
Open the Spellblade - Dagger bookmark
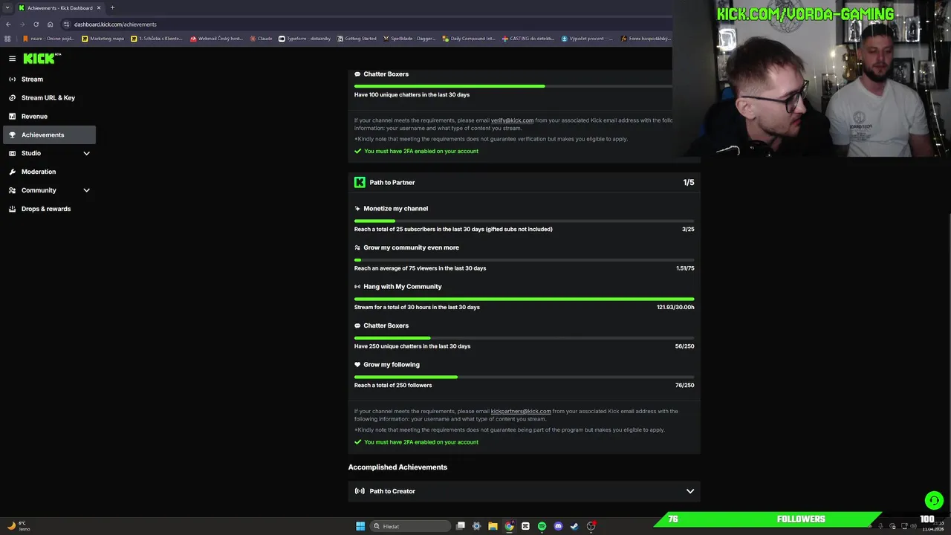409,39
